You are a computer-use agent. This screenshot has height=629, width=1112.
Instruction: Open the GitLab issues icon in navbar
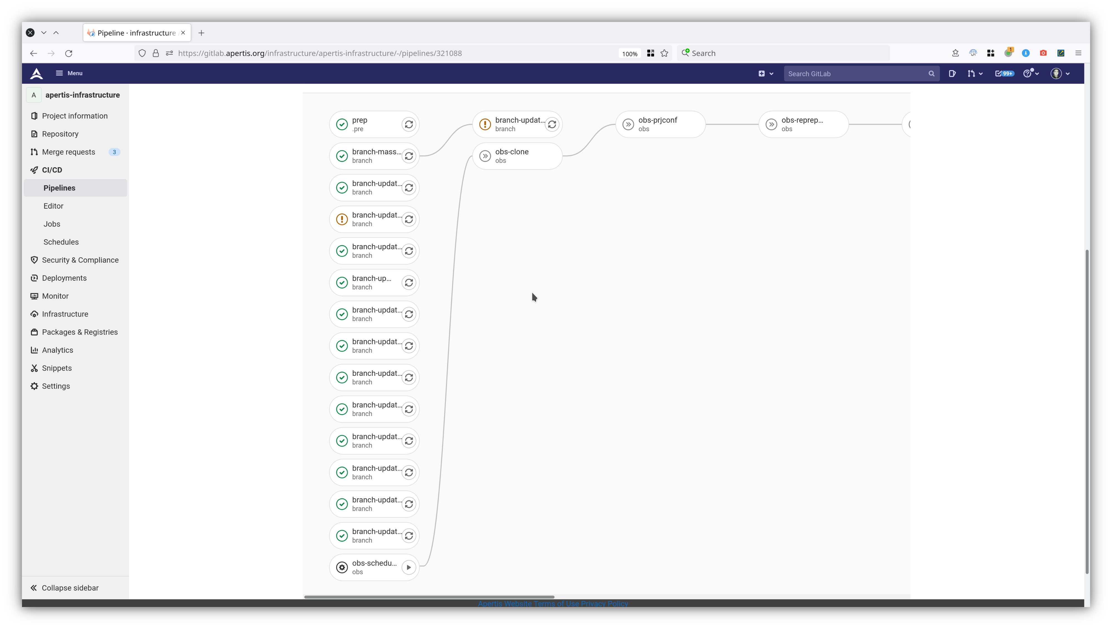pos(952,73)
